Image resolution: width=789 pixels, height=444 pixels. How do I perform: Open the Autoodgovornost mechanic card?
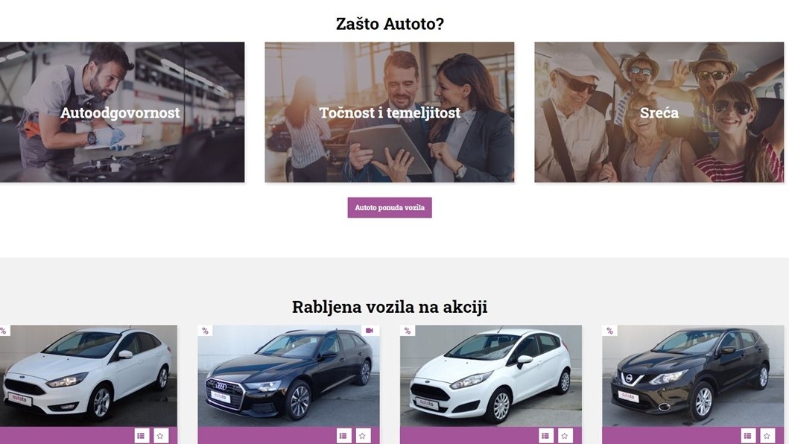click(x=121, y=112)
